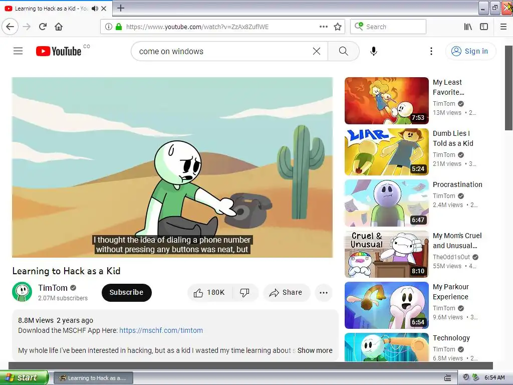Image resolution: width=513 pixels, height=385 pixels.
Task: Expand description with Show more
Action: coord(315,350)
